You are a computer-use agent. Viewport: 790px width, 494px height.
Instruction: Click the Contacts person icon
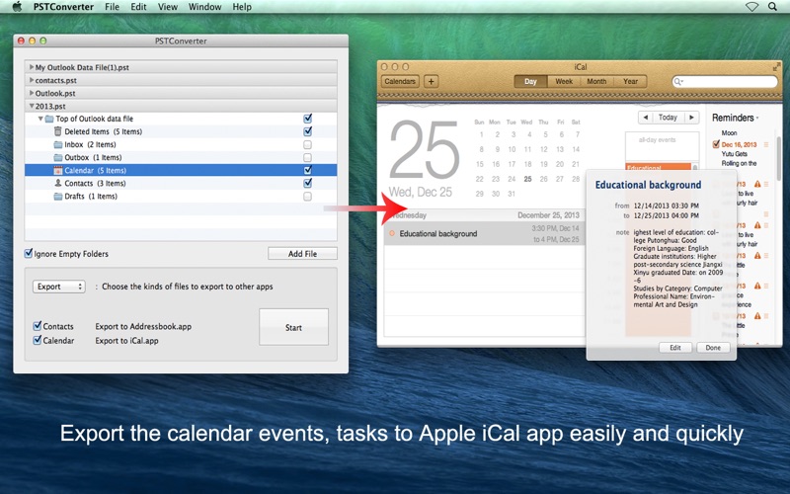(x=58, y=184)
